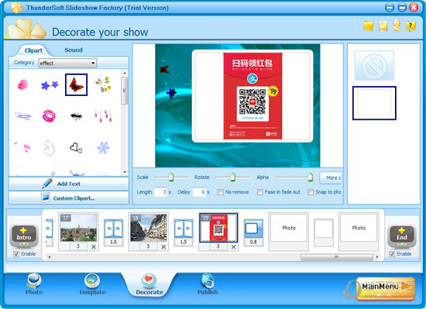Select the blue snowflake clipart
The width and height of the screenshot is (426, 309).
(x=103, y=147)
